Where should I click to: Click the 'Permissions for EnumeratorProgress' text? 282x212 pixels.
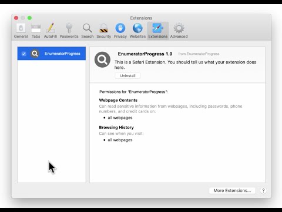pos(133,92)
